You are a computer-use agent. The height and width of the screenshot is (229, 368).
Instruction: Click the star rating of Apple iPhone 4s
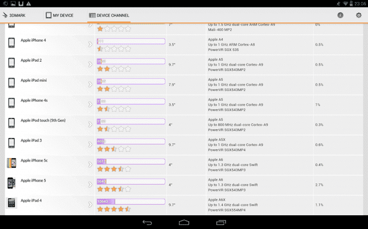click(114, 109)
